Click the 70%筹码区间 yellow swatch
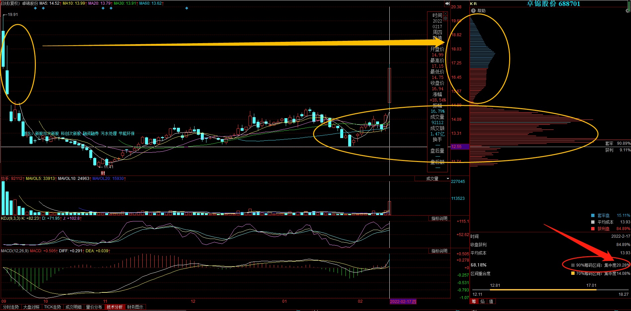The image size is (631, 311). point(573,273)
